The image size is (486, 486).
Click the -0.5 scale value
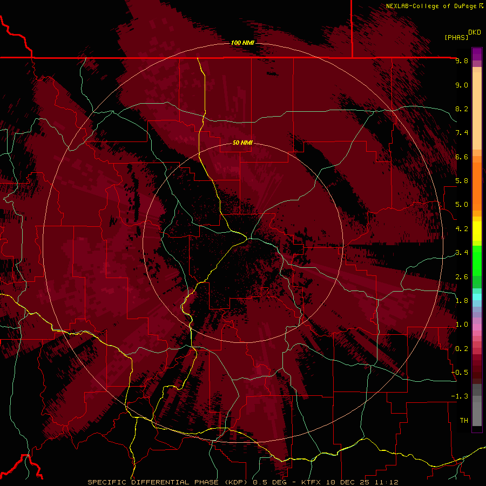click(x=460, y=373)
